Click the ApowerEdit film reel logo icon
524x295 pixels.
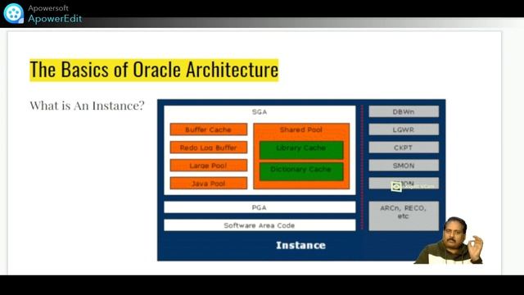coord(13,13)
